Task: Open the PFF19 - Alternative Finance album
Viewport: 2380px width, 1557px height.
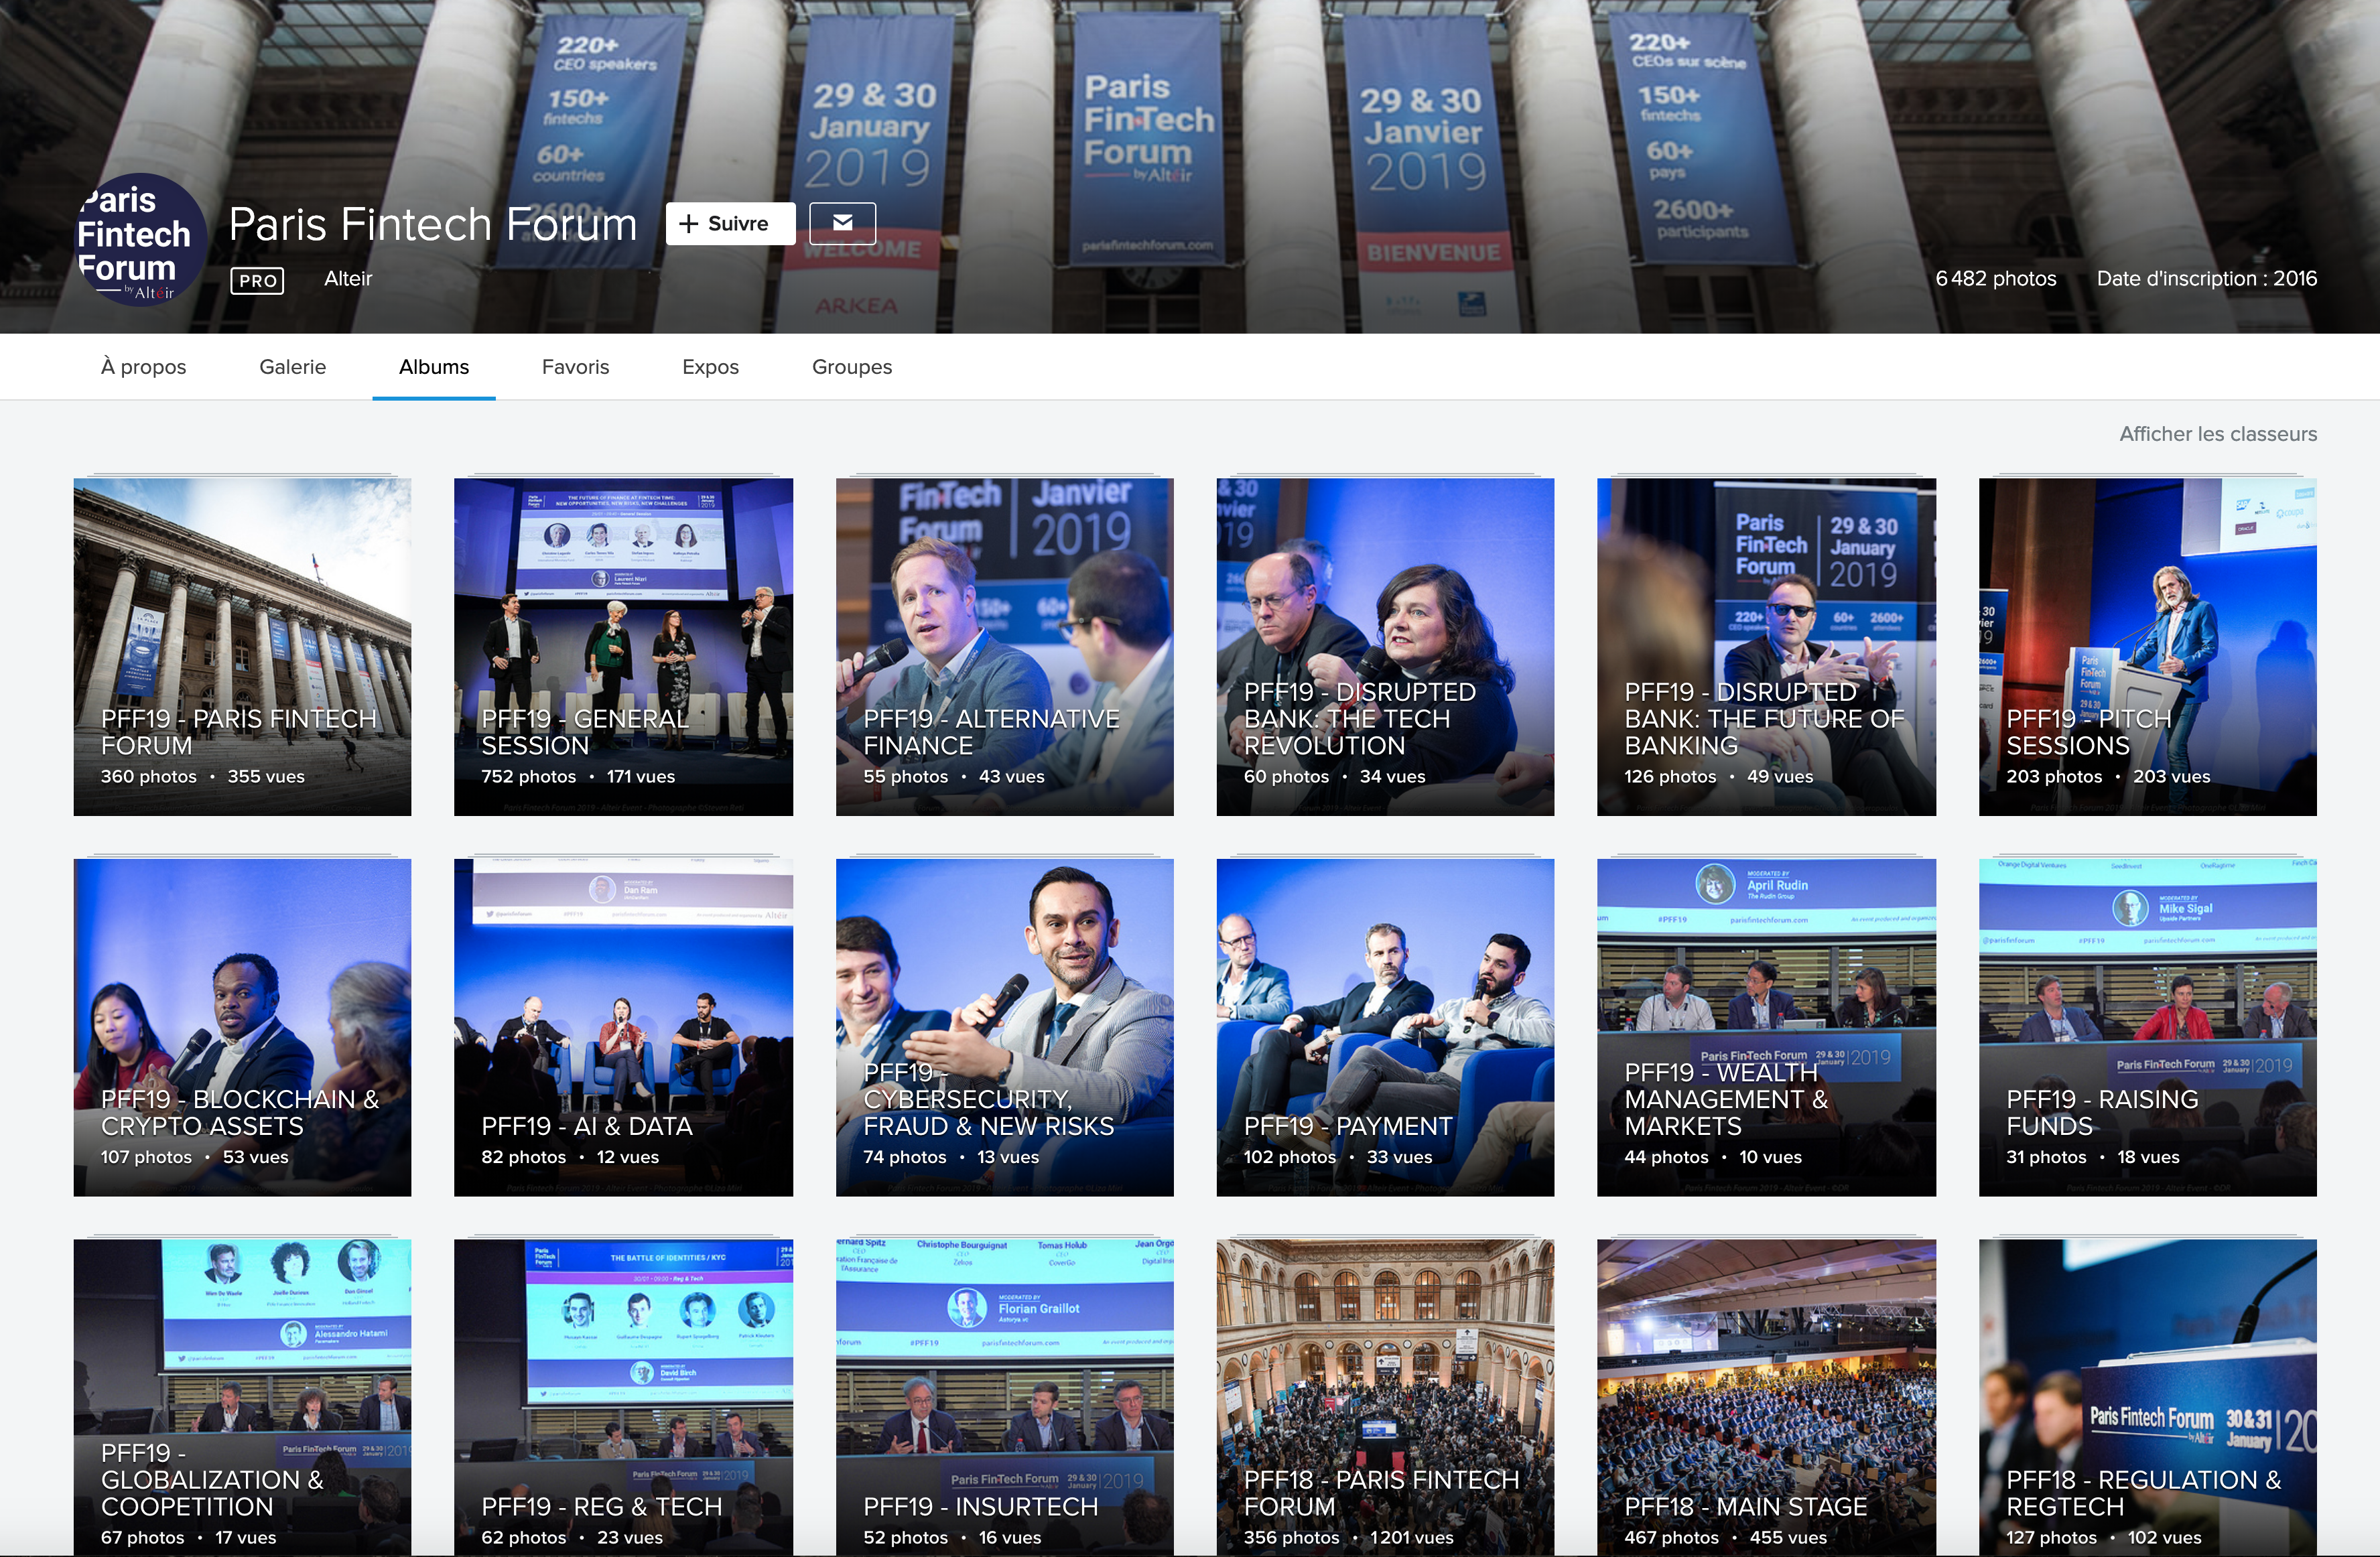Action: point(1004,646)
